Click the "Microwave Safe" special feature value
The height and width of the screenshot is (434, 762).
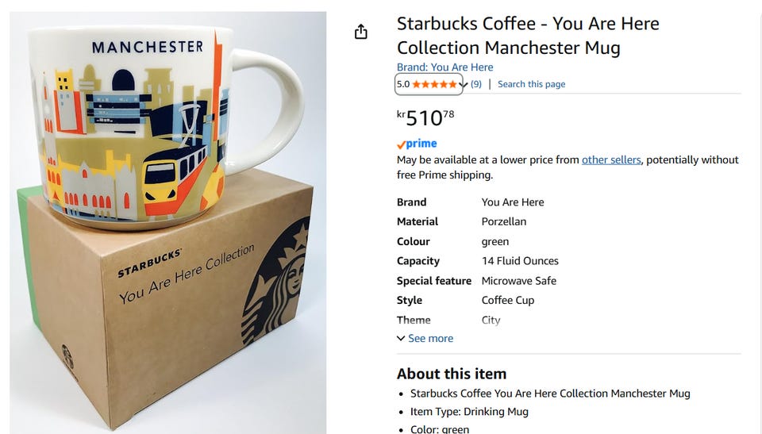tap(518, 281)
